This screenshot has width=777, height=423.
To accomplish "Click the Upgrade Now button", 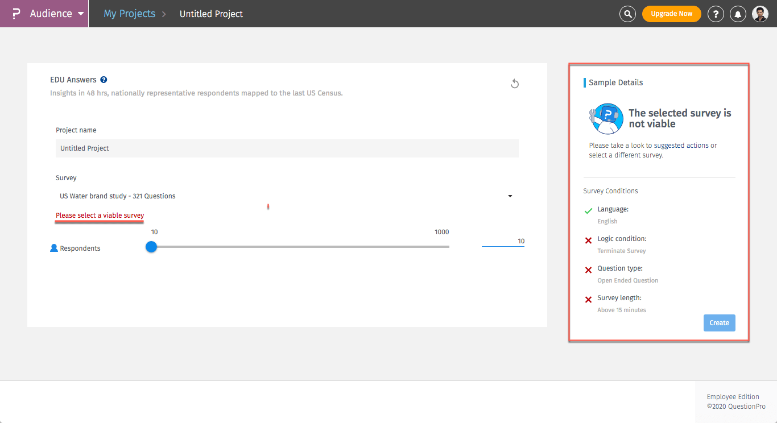I will 671,14.
